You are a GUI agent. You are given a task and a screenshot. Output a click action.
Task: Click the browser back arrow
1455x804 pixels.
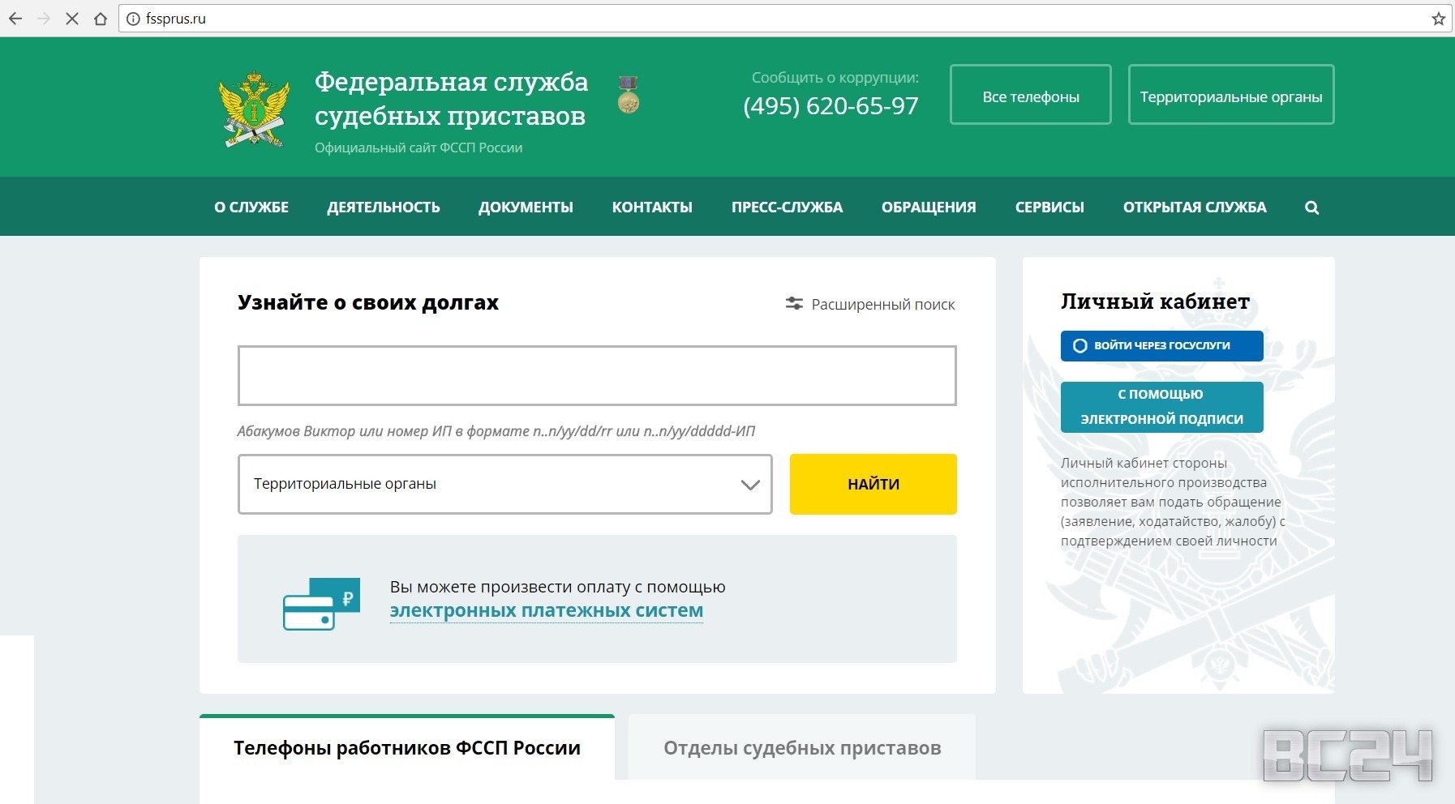[x=15, y=19]
